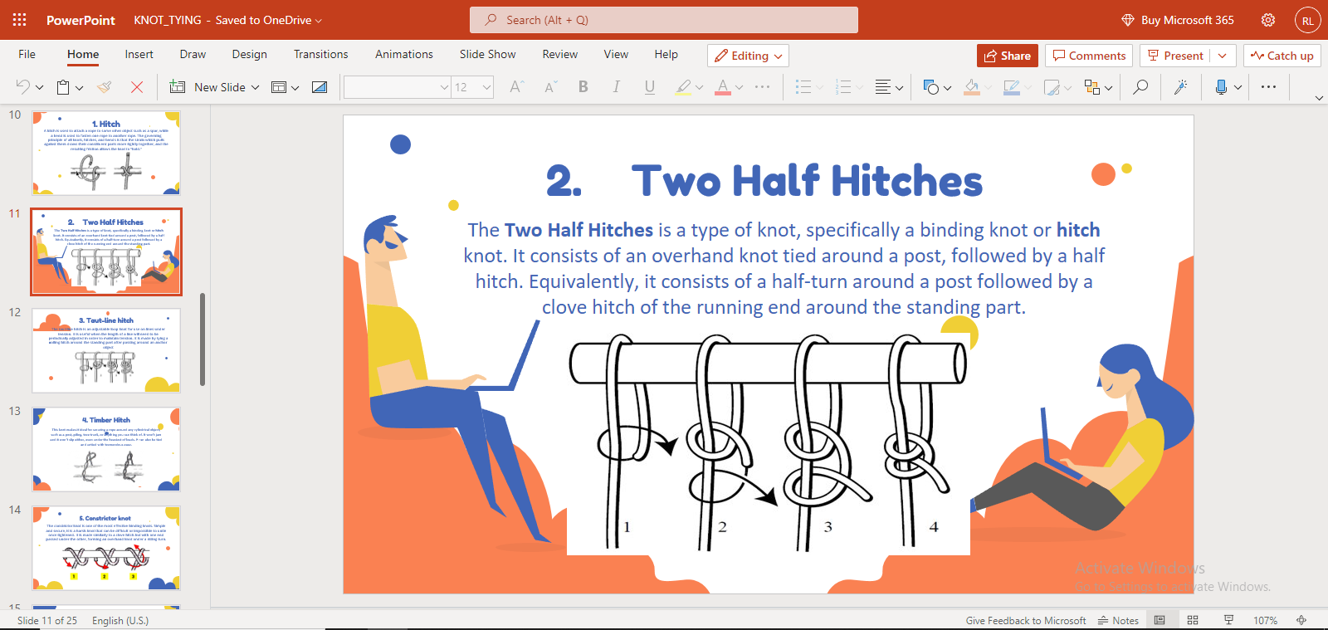
Task: Decrease the font size
Action: pyautogui.click(x=550, y=87)
